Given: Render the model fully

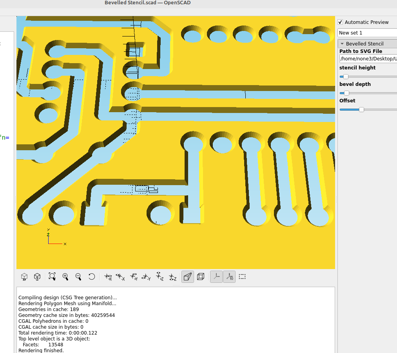Looking at the screenshot, I should (x=37, y=277).
